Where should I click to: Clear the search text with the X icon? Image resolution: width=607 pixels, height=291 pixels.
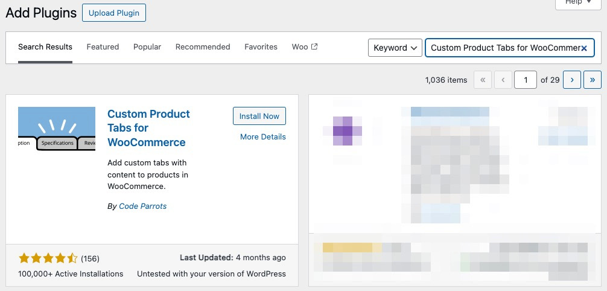pyautogui.click(x=584, y=48)
